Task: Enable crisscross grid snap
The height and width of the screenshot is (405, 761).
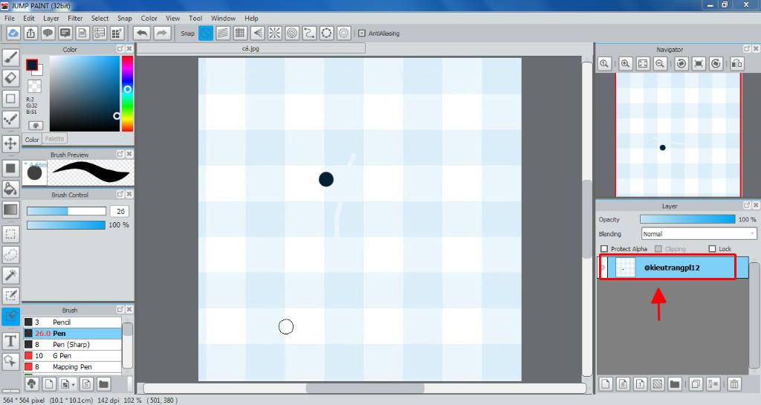Action: (240, 33)
